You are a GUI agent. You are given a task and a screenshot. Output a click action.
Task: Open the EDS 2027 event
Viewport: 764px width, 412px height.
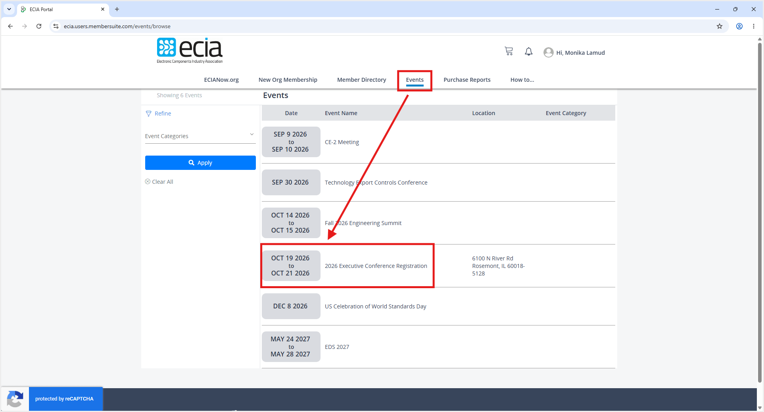click(337, 347)
